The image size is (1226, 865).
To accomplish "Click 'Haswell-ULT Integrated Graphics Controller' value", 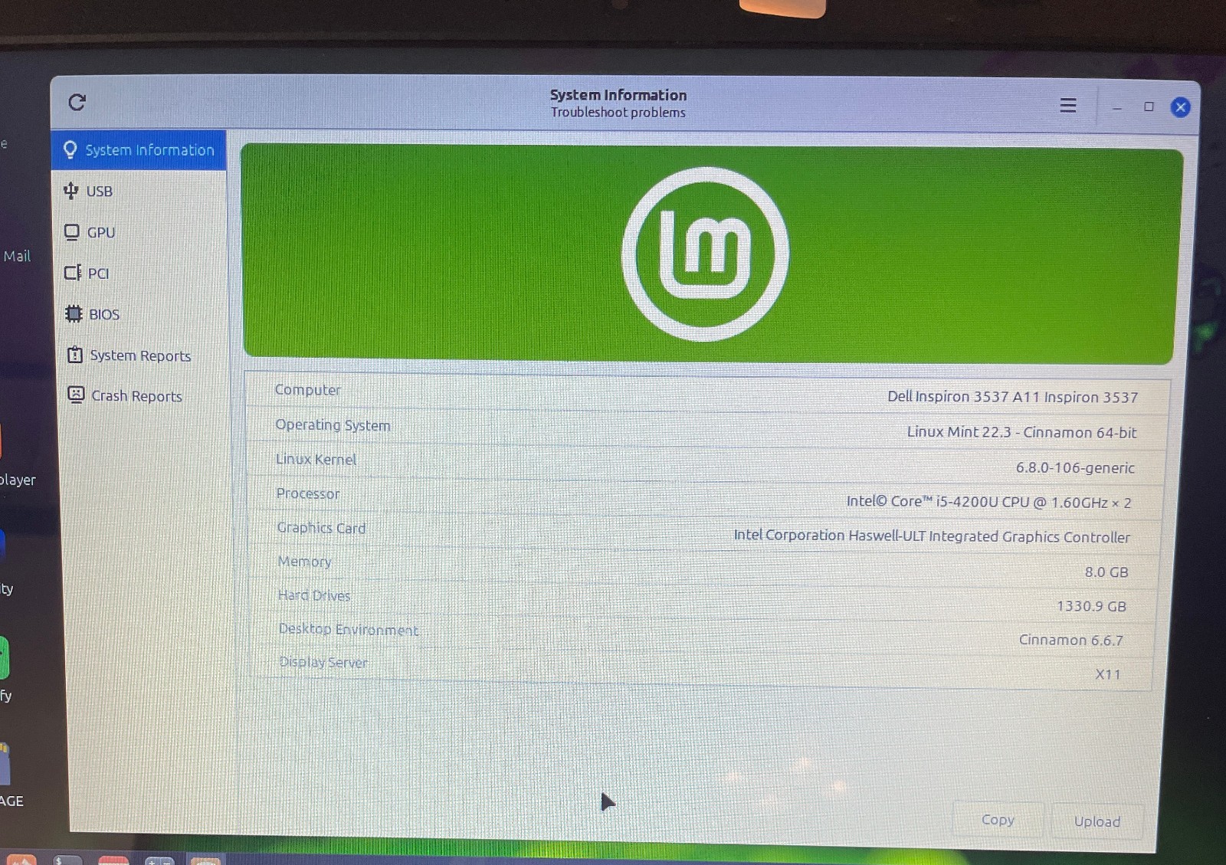I will (932, 536).
